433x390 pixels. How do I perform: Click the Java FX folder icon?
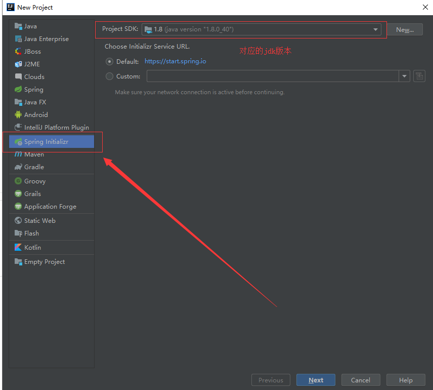tap(18, 102)
